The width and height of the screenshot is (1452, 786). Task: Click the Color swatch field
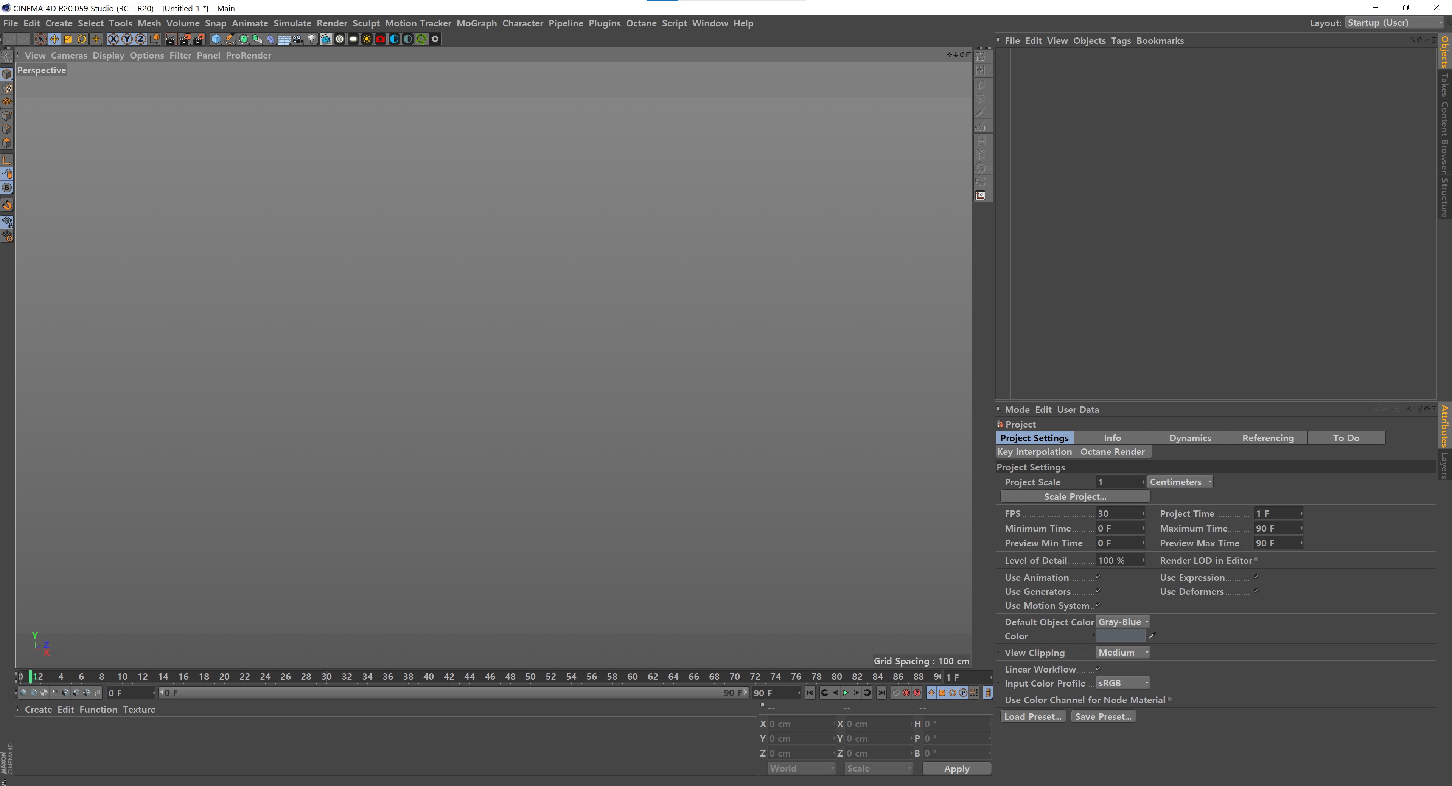(x=1121, y=636)
